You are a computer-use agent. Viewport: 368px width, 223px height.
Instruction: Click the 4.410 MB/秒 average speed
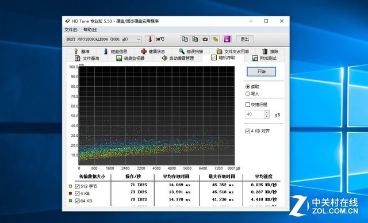tap(264, 199)
